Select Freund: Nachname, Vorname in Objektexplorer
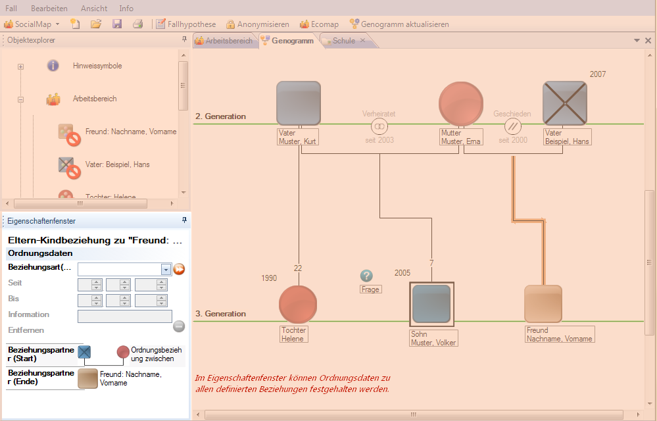Screen dimensions: 657x421 [x=131, y=132]
